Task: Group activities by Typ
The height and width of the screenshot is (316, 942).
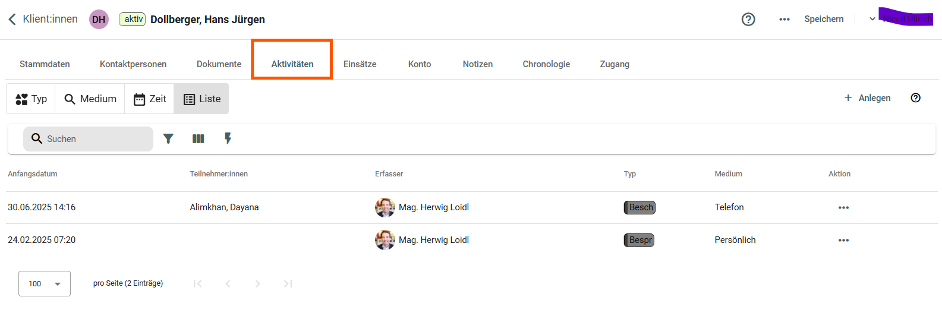Action: pyautogui.click(x=31, y=99)
